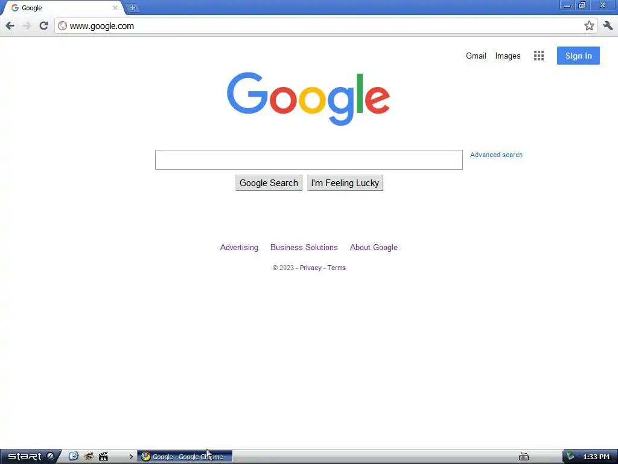Restore down the Chrome window
Viewport: 618px width, 464px height.
(582, 5)
